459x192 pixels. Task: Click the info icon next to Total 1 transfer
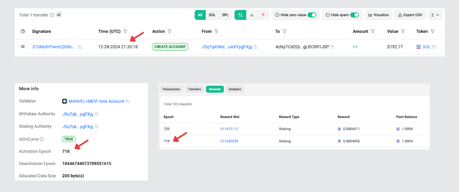click(52, 15)
